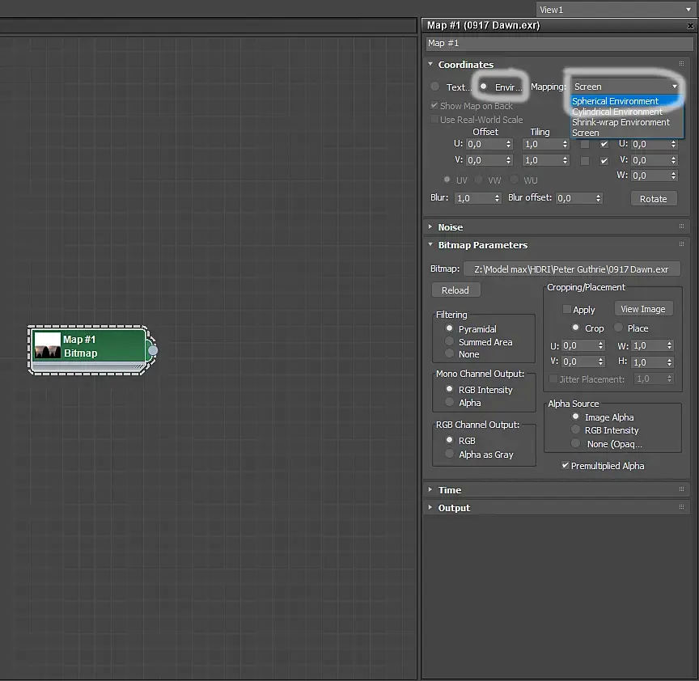The image size is (699, 681).
Task: Open the View1 dropdown at the top
Action: point(615,9)
